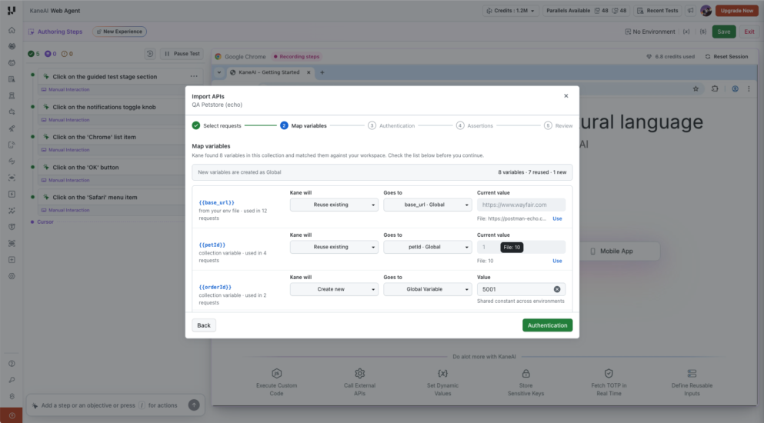Image resolution: width=764 pixels, height=423 pixels.
Task: Open a new browser tab with plus
Action: coord(322,72)
